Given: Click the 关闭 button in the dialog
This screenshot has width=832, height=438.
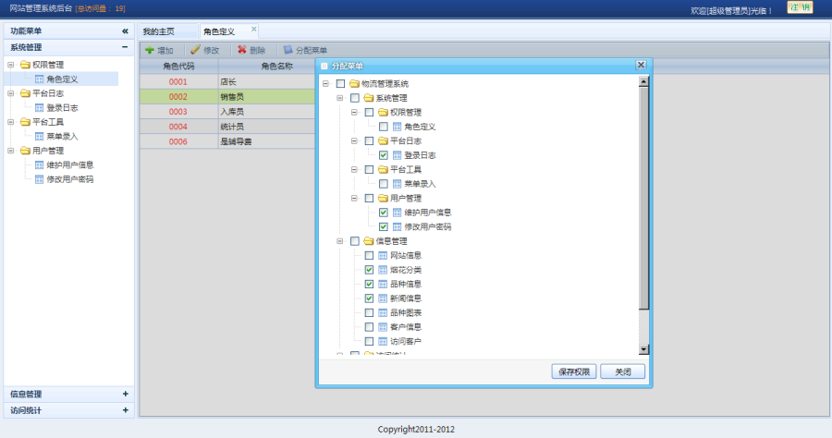Looking at the screenshot, I should (x=623, y=371).
